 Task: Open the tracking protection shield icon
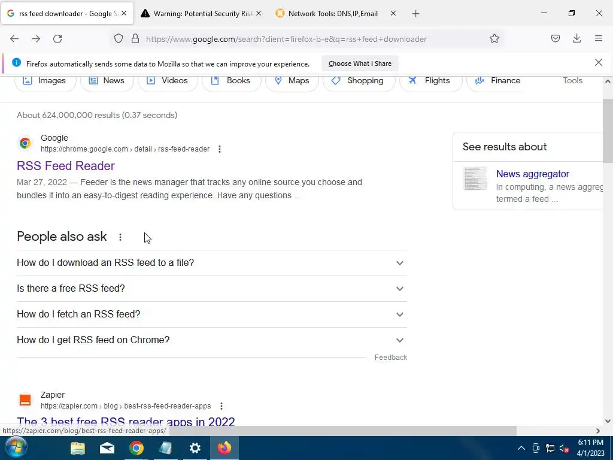[119, 39]
